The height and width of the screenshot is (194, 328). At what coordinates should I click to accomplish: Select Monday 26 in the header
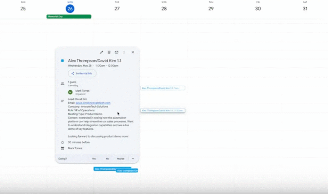coord(70,9)
